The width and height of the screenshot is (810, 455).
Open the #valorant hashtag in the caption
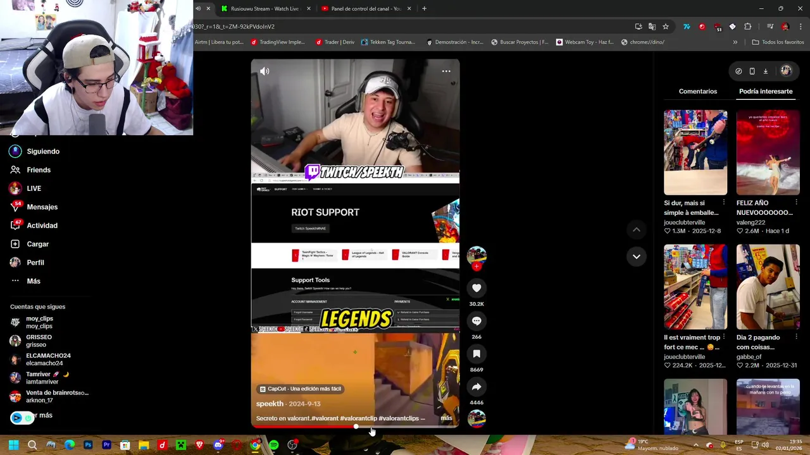[x=325, y=418]
